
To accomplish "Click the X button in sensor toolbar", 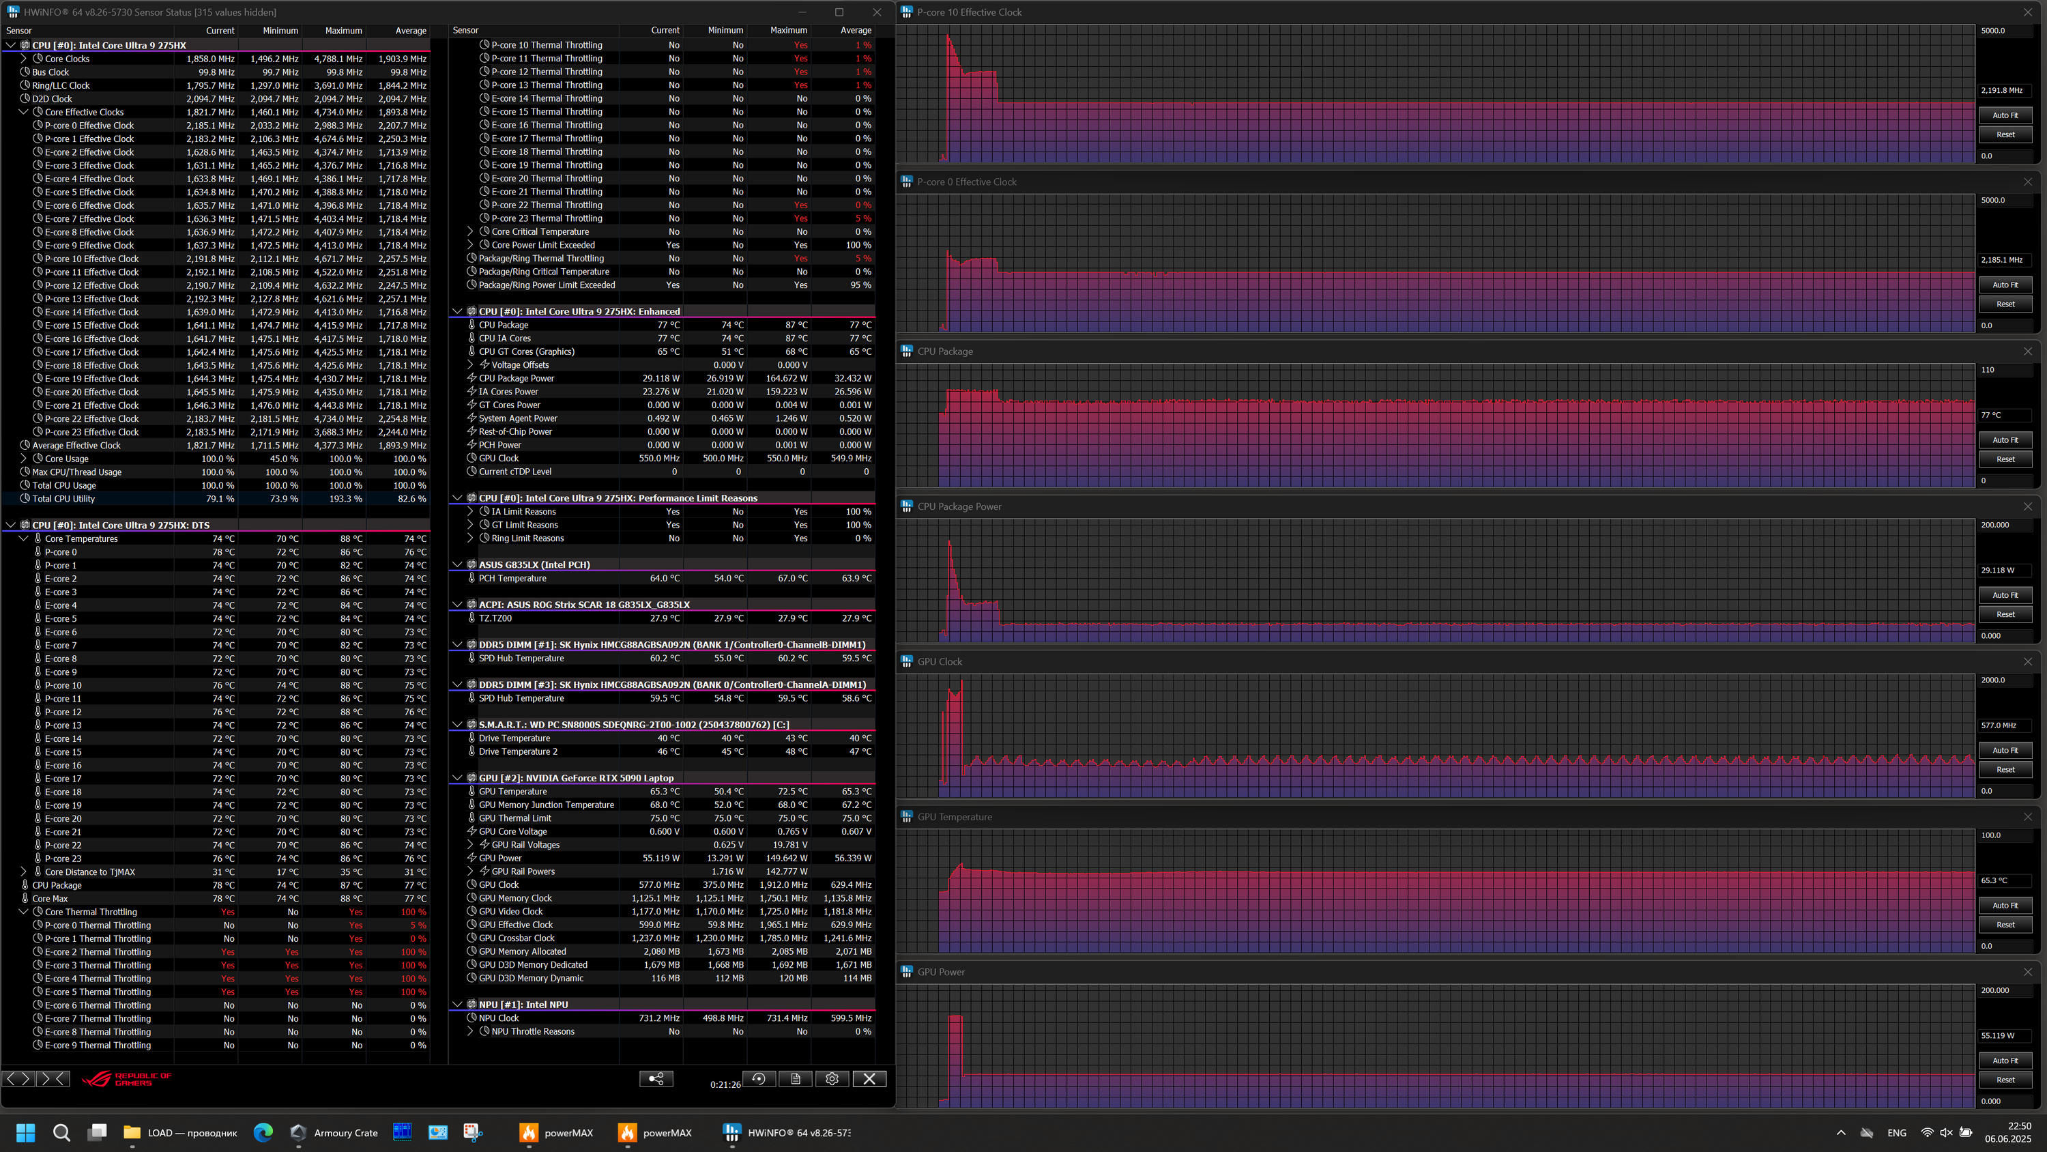I will tap(869, 1078).
